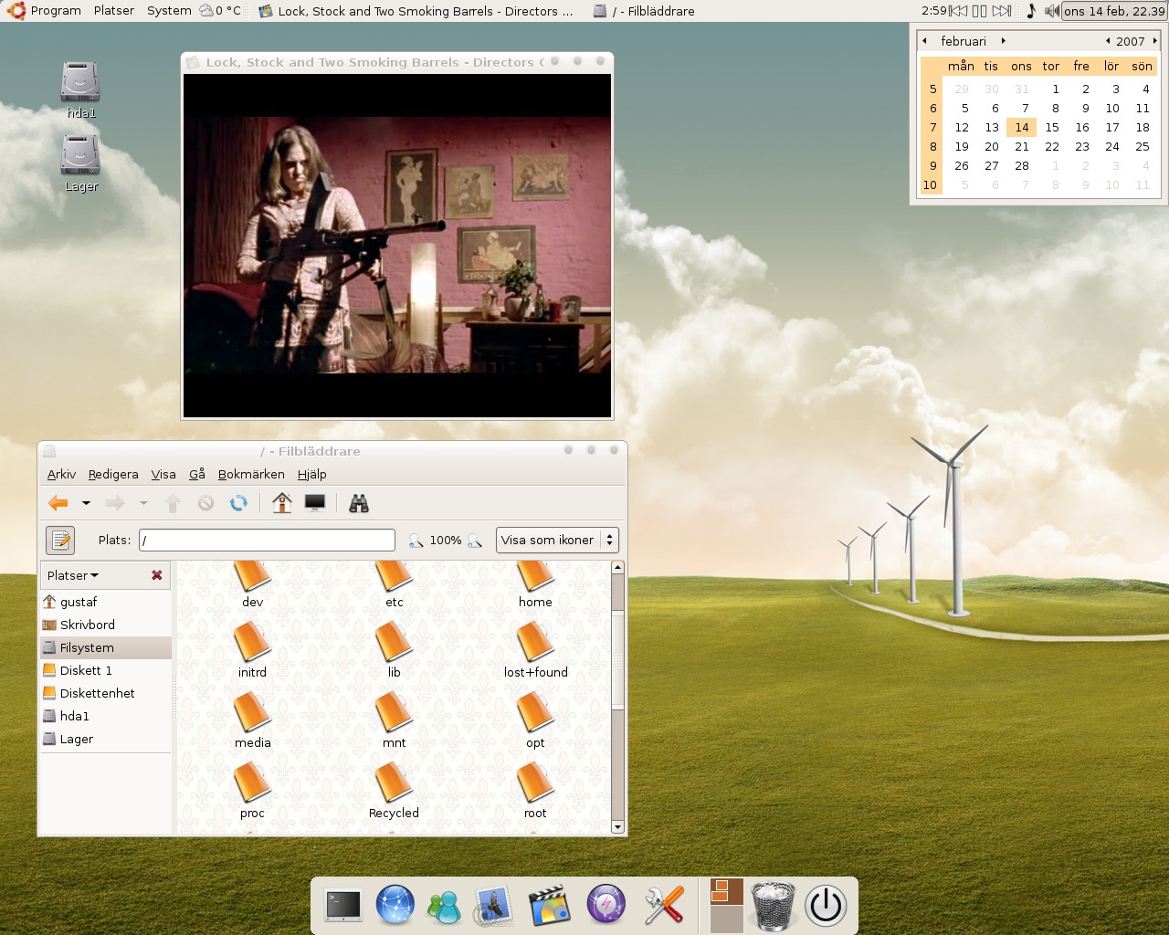Open the Hjälp menu

[311, 475]
